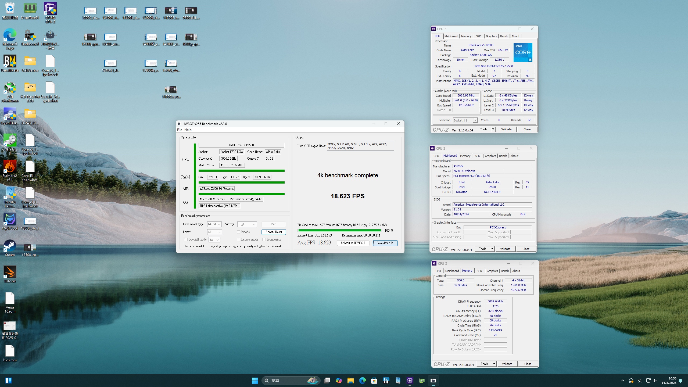
Task: Select BenchMate desktop icon
Action: pos(10,64)
